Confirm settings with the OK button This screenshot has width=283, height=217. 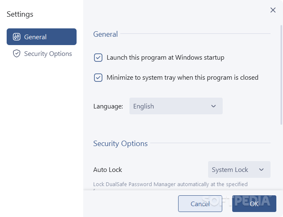click(254, 204)
